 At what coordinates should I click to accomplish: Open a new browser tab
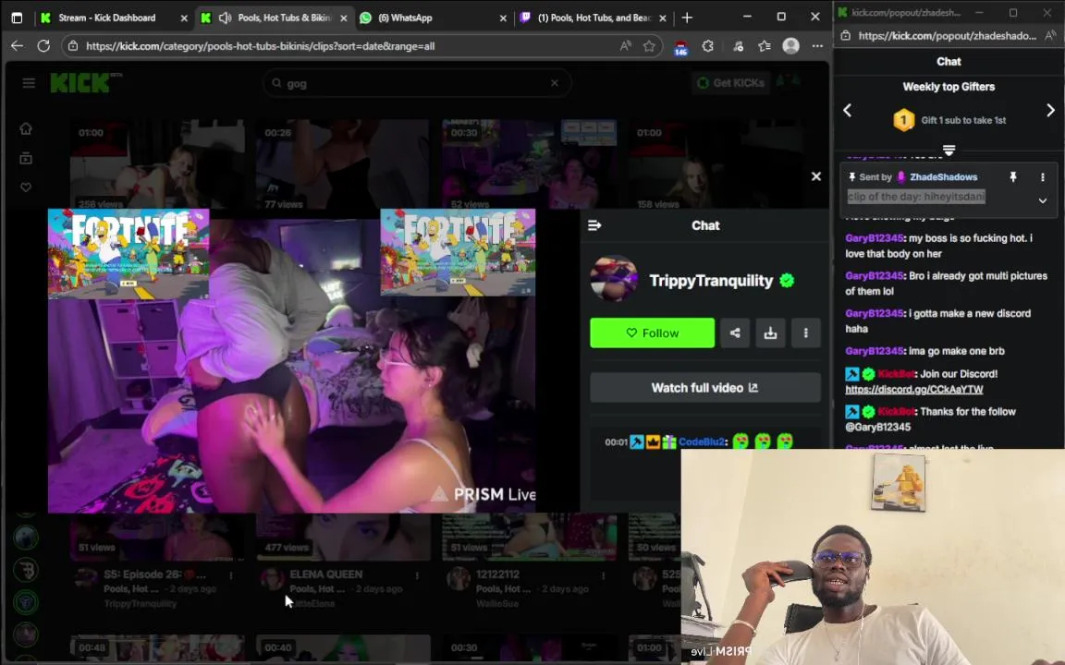[687, 18]
